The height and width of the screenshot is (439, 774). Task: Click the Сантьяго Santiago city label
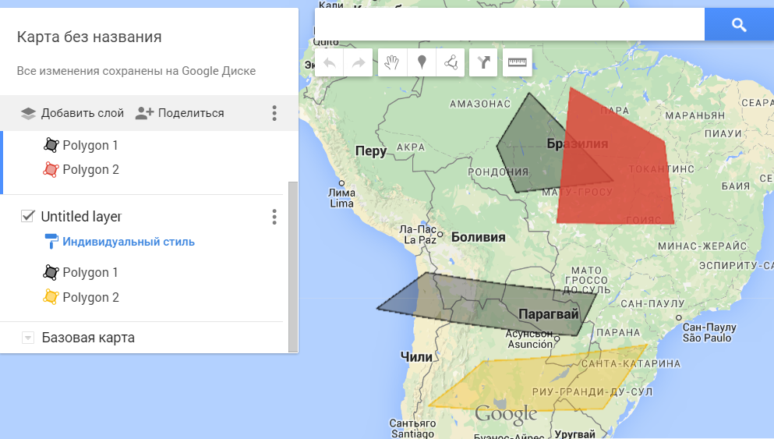(412, 429)
